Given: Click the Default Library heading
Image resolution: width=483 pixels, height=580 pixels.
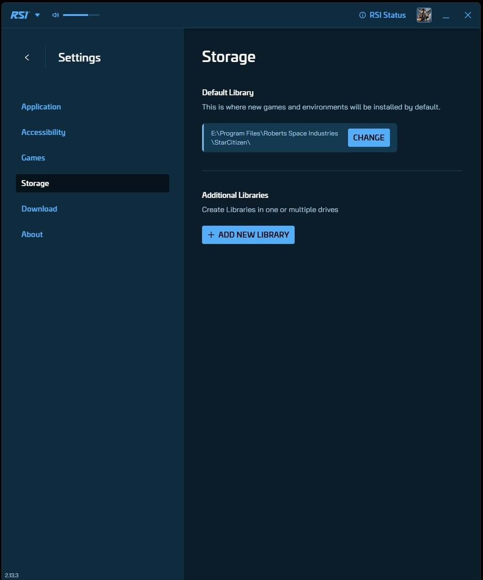Looking at the screenshot, I should pyautogui.click(x=228, y=93).
